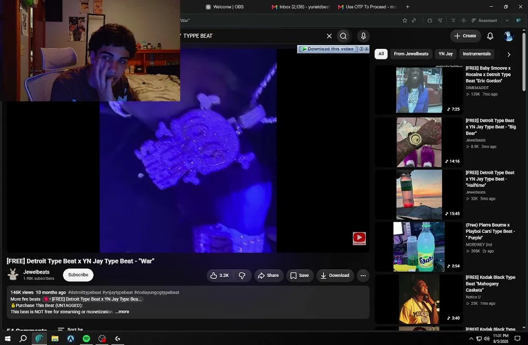The height and width of the screenshot is (345, 528).
Task: Open Spotify from the taskbar
Action: [86, 338]
